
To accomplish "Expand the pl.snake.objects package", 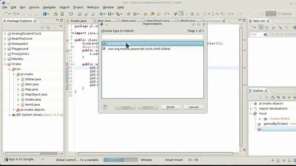I will (14, 110).
